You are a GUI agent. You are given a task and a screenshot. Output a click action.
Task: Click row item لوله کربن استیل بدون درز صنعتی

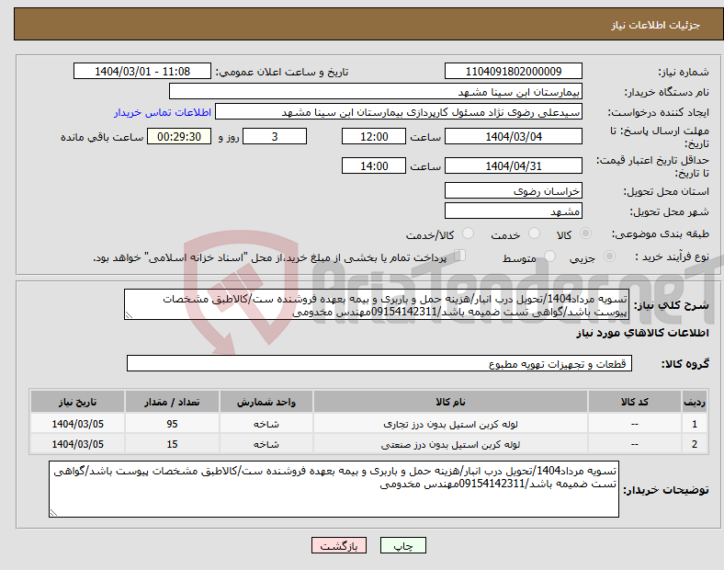[450, 444]
